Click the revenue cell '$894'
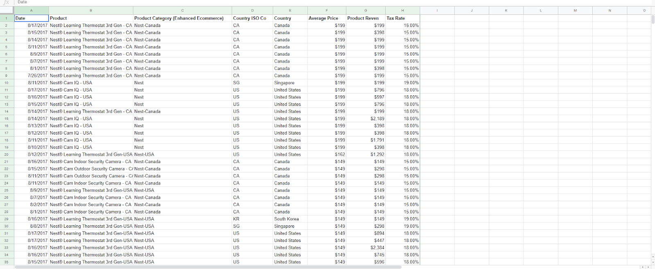The width and height of the screenshot is (655, 269). tap(366, 233)
